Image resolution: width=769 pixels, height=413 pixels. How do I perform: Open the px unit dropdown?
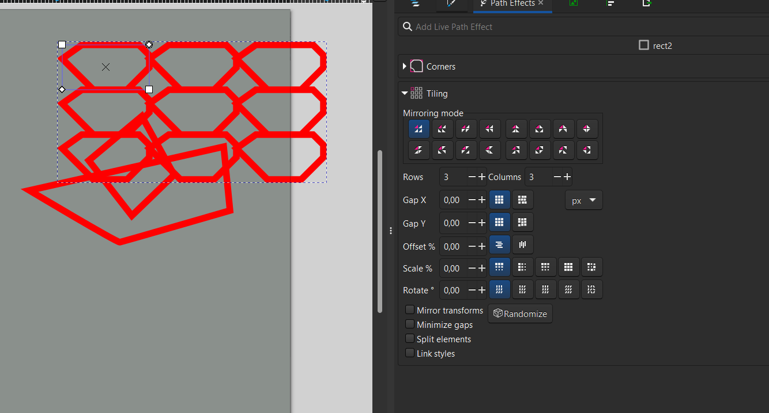(583, 200)
